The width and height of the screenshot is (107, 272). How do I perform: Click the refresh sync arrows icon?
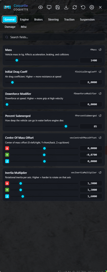74,7
